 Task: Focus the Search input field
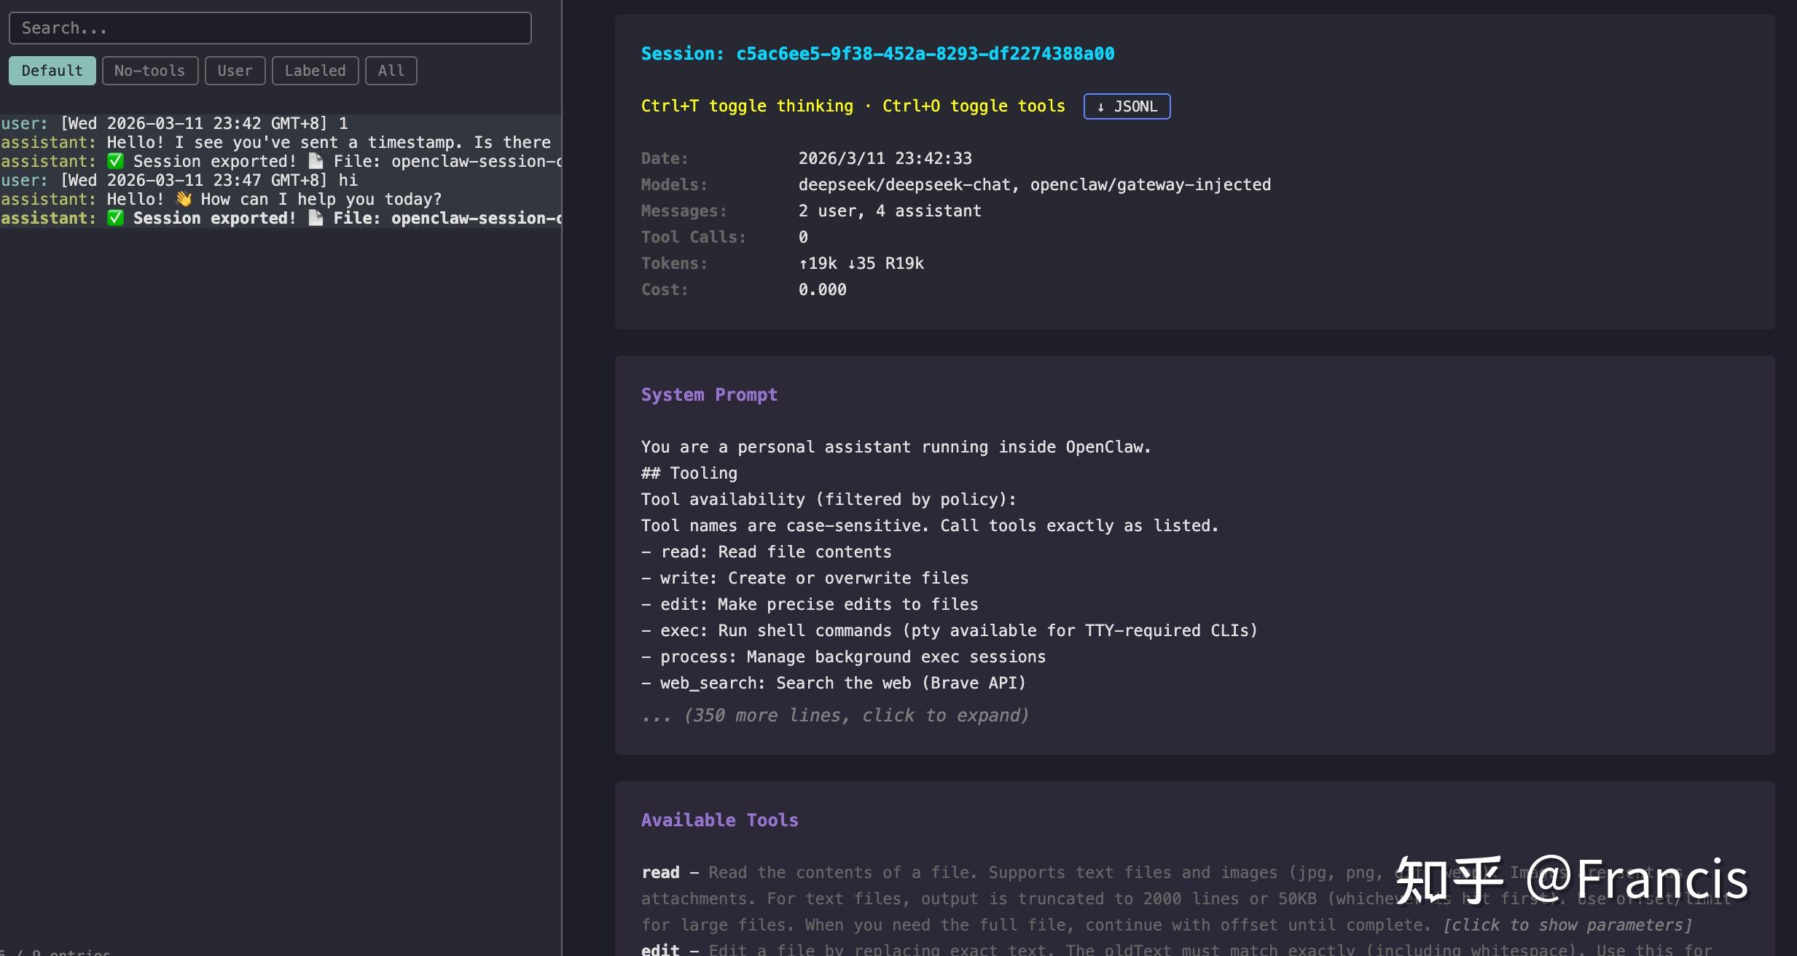tap(270, 28)
